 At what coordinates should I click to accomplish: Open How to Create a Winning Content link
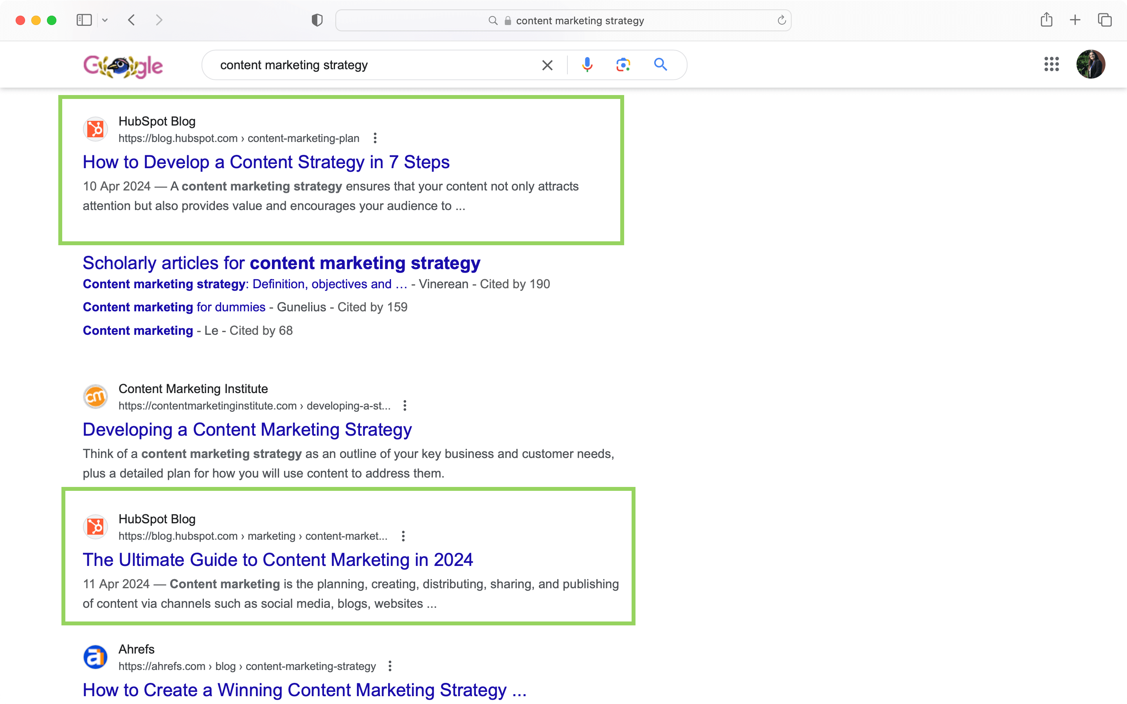pos(304,690)
